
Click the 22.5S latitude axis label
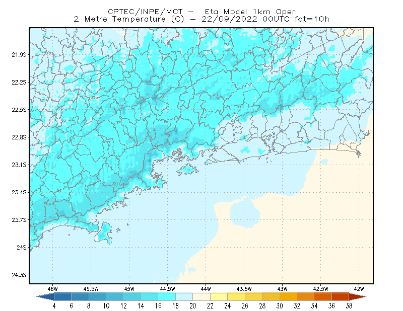(x=19, y=110)
